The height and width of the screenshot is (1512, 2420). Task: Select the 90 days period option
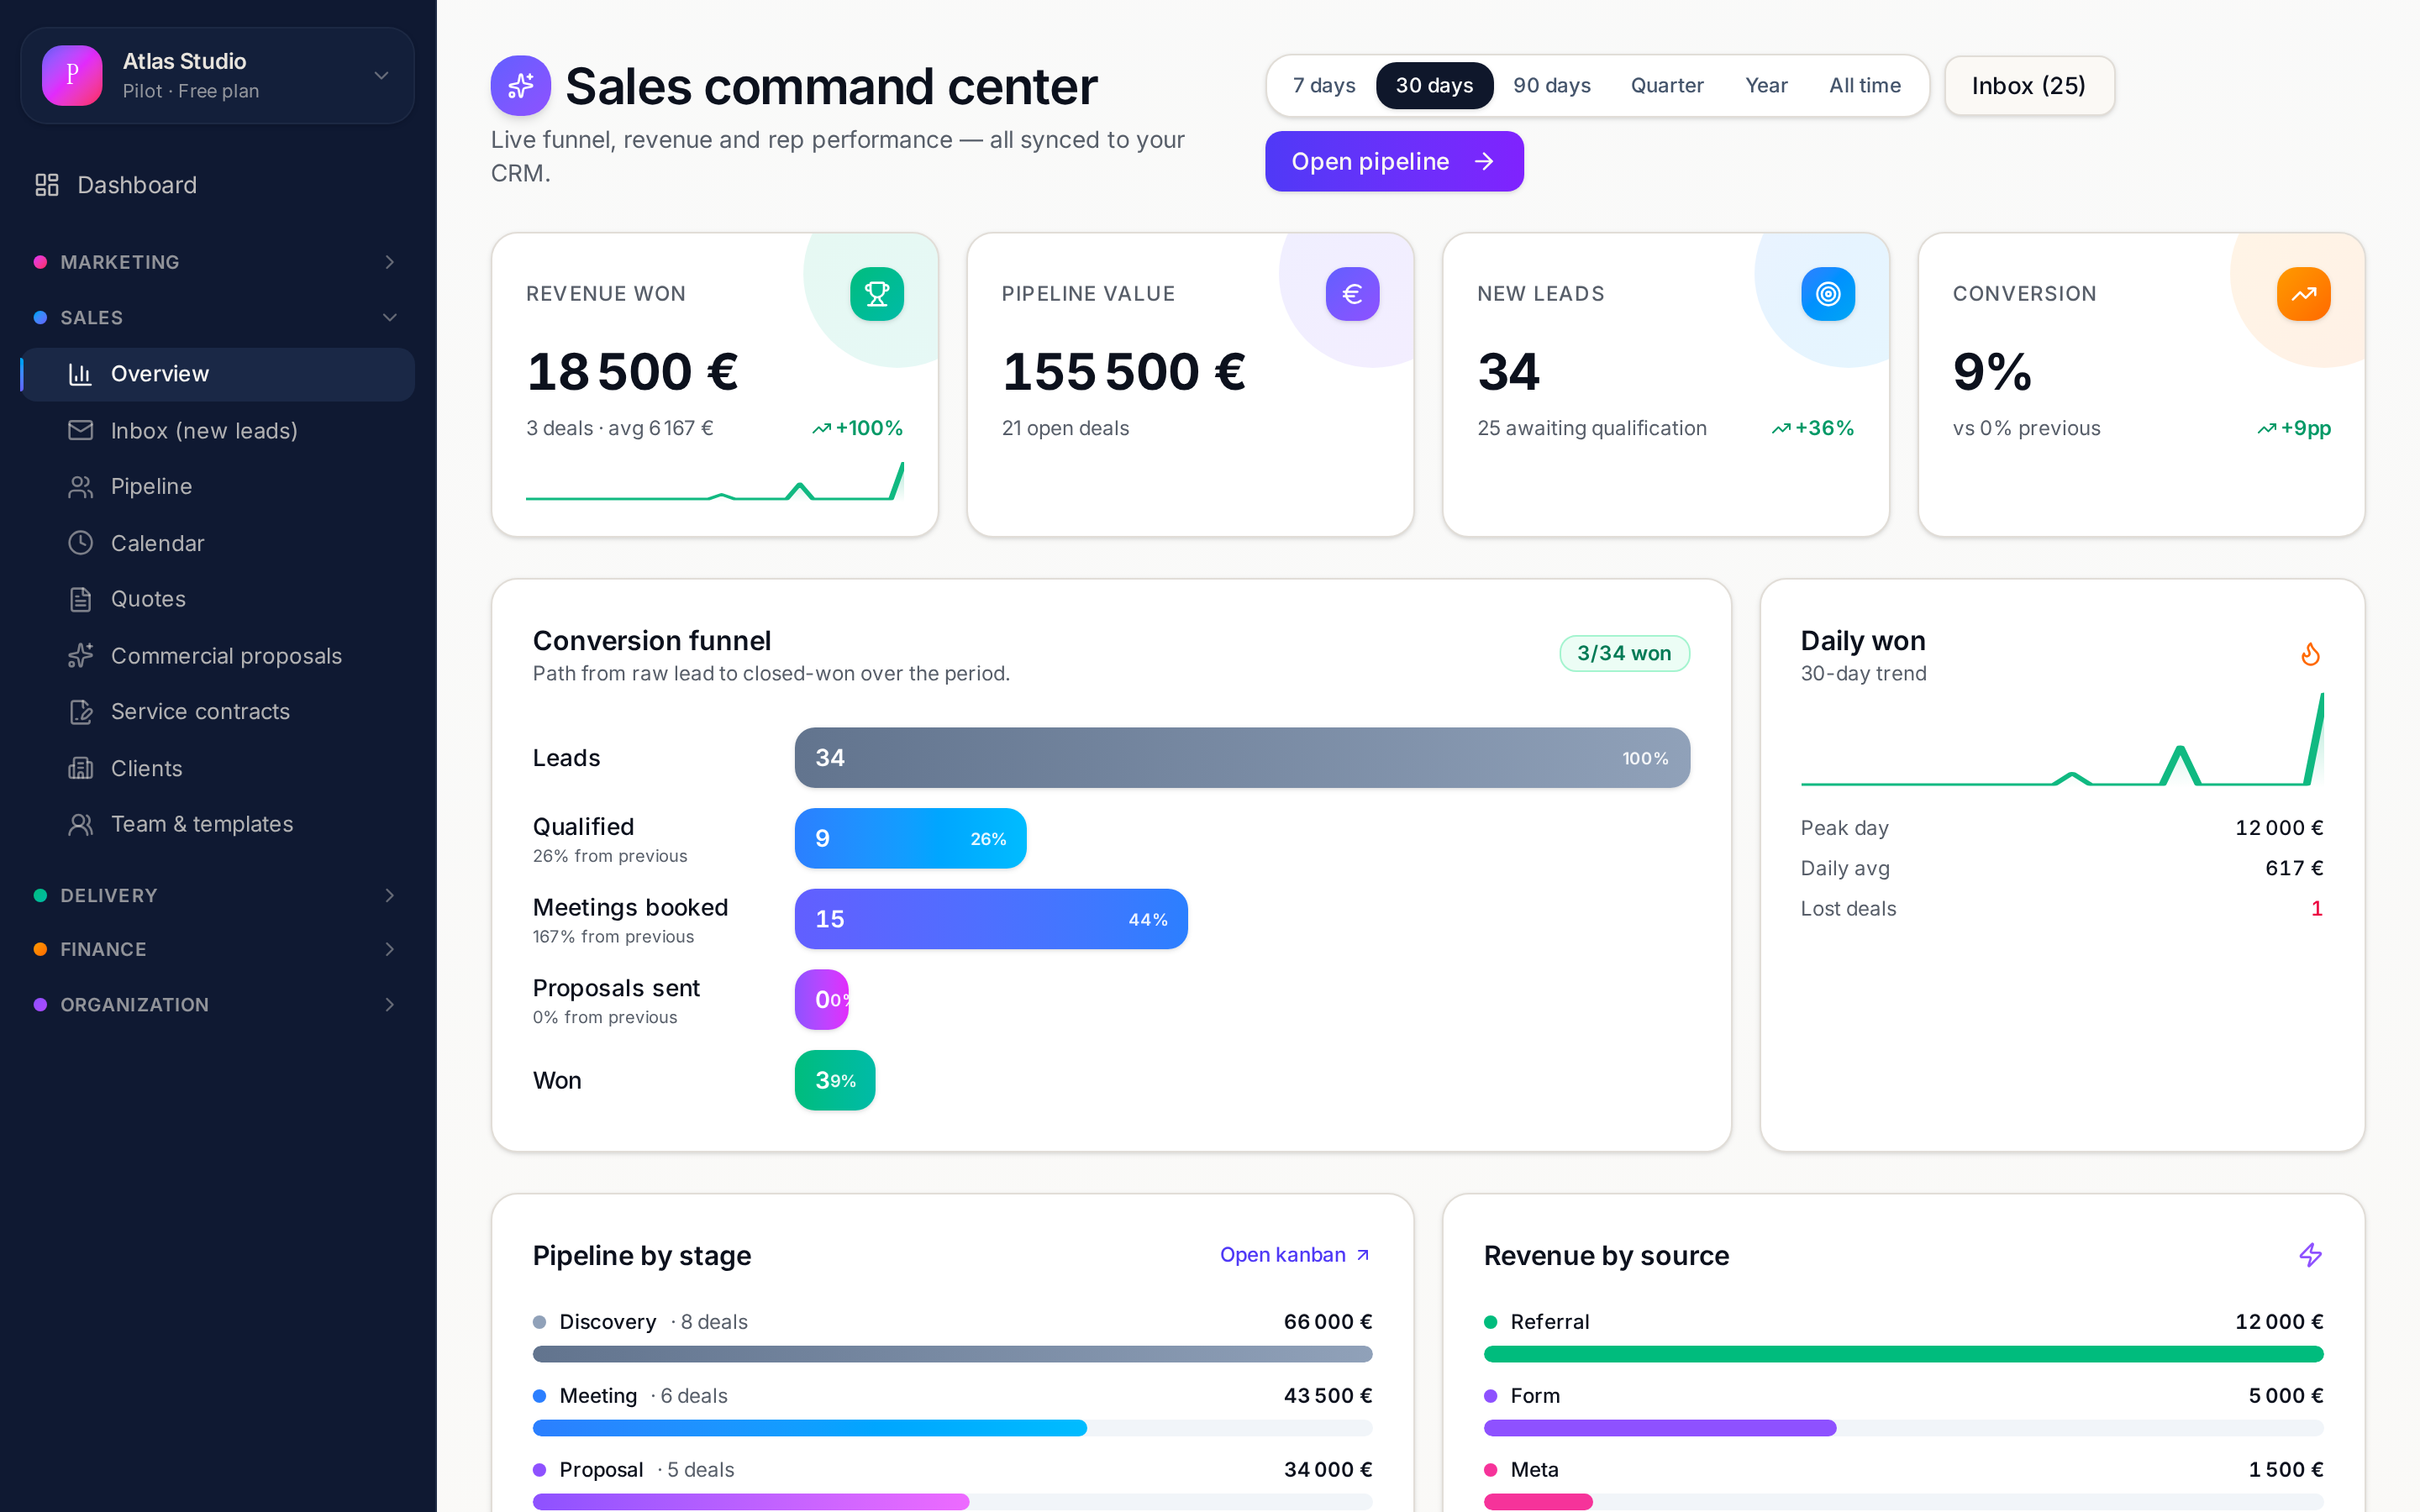pos(1552,86)
